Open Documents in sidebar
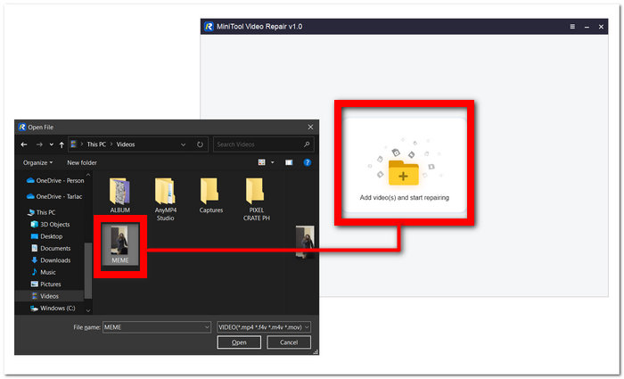The height and width of the screenshot is (379, 624). (51, 249)
